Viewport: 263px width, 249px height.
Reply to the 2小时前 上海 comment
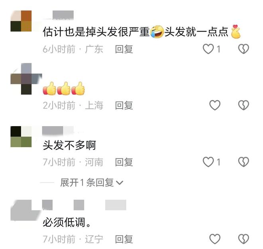124,105
